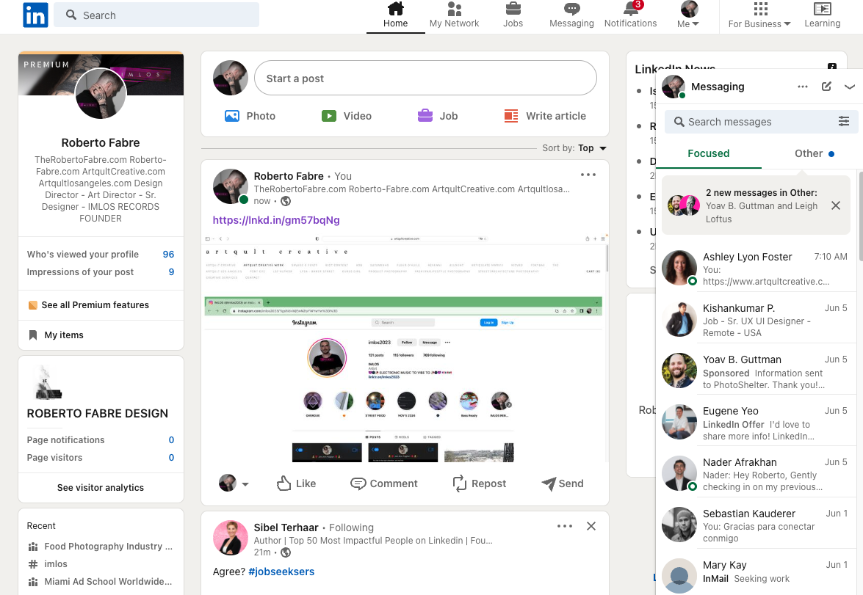Open My items bookmark
Image resolution: width=863 pixels, height=595 pixels.
click(x=56, y=335)
